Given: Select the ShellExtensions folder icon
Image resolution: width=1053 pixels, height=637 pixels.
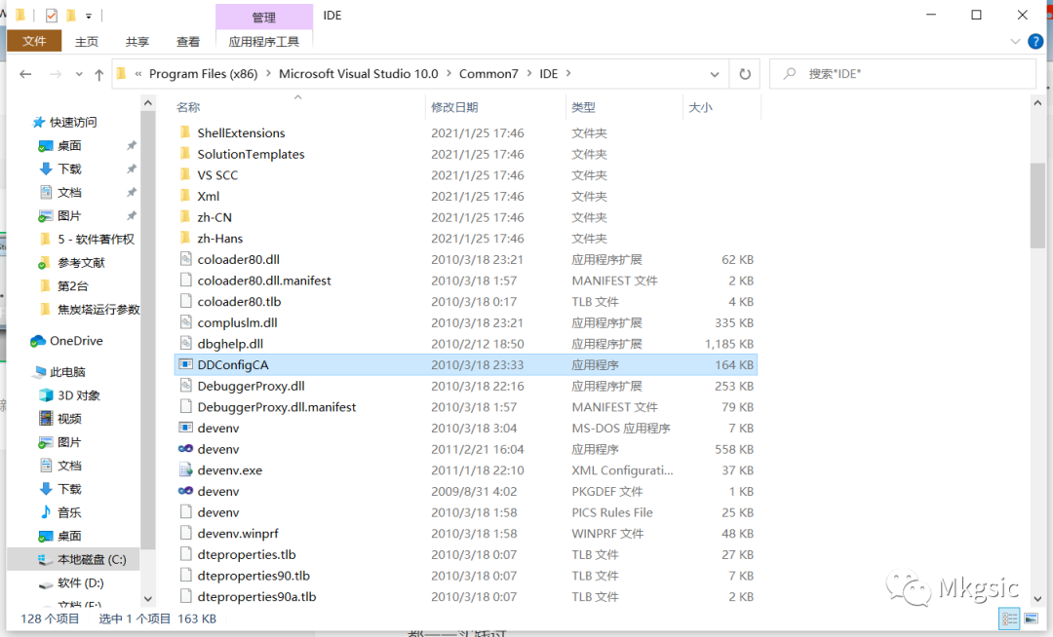Looking at the screenshot, I should click(185, 132).
